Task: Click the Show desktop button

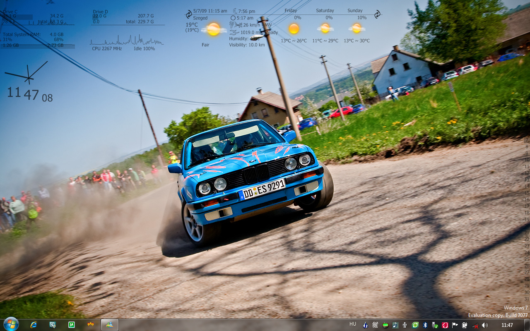Action: pos(527,325)
